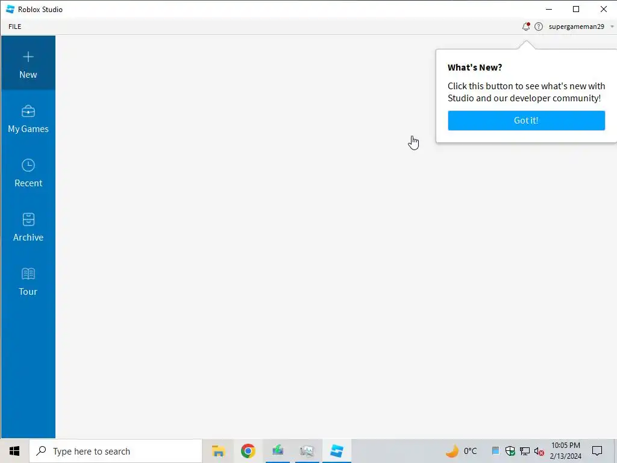Open the Action Center notification icon

click(x=597, y=451)
